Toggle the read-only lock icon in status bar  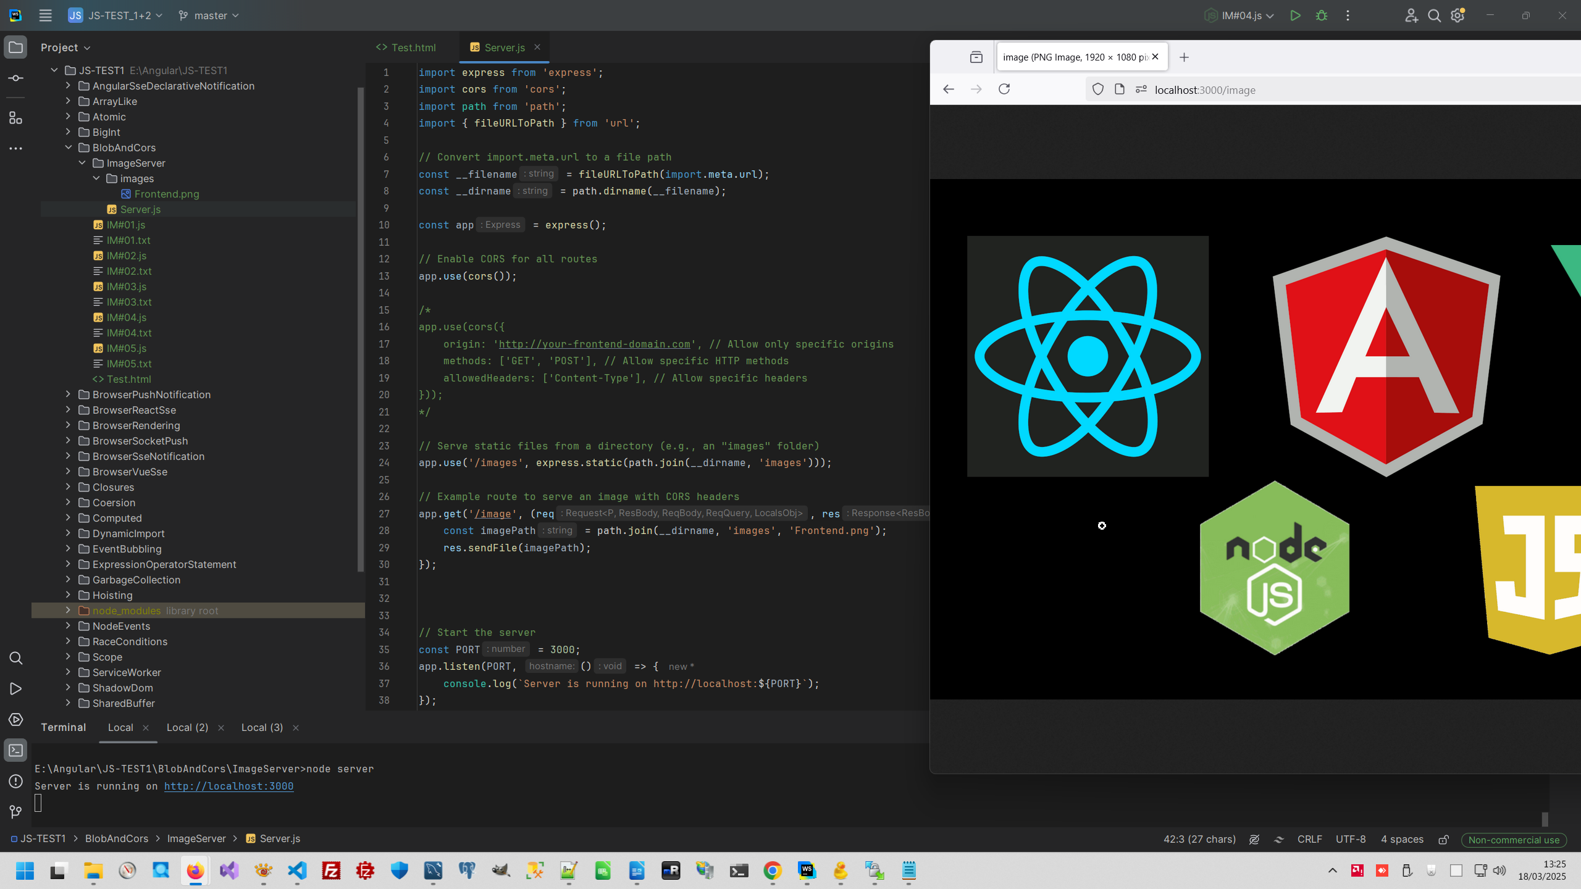pyautogui.click(x=1443, y=840)
